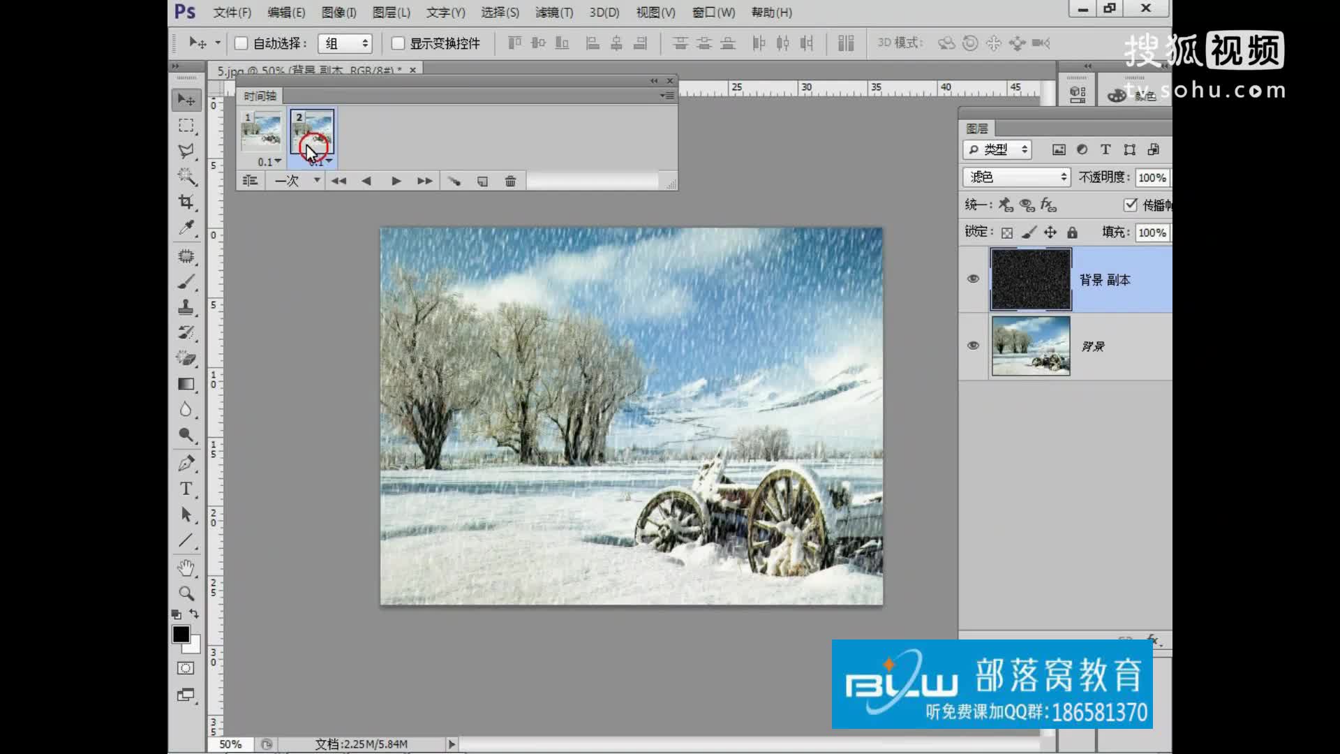Open frame 1 delay time dropdown
1340x754 pixels.
tap(269, 162)
